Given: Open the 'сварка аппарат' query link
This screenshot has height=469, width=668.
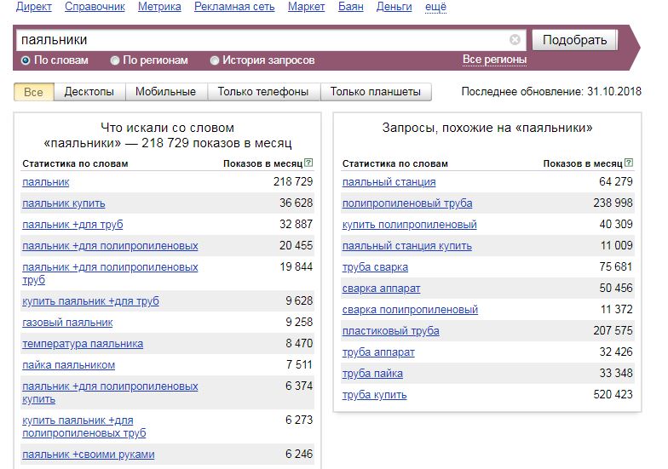Looking at the screenshot, I should tap(382, 289).
